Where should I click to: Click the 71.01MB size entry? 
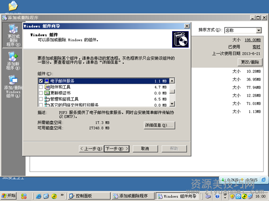tap(253, 103)
